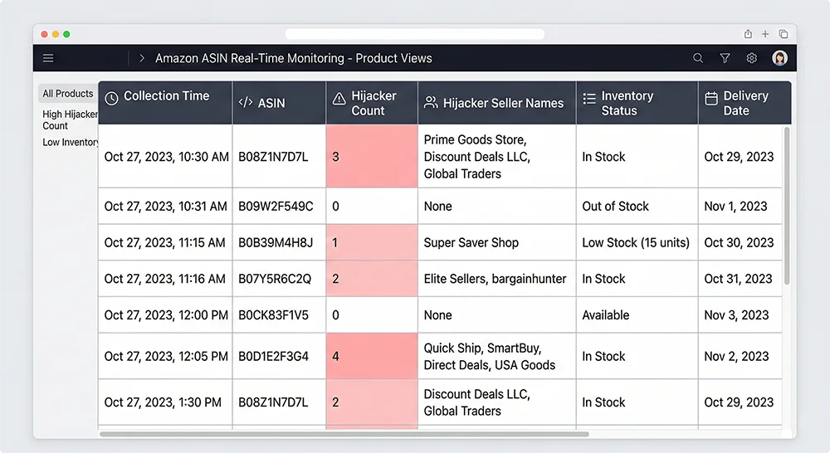The height and width of the screenshot is (453, 830).
Task: Click Low Stock (15 units) cell
Action: point(637,242)
